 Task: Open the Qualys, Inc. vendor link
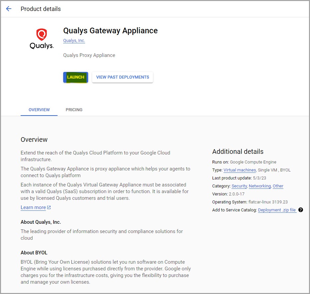[74, 41]
